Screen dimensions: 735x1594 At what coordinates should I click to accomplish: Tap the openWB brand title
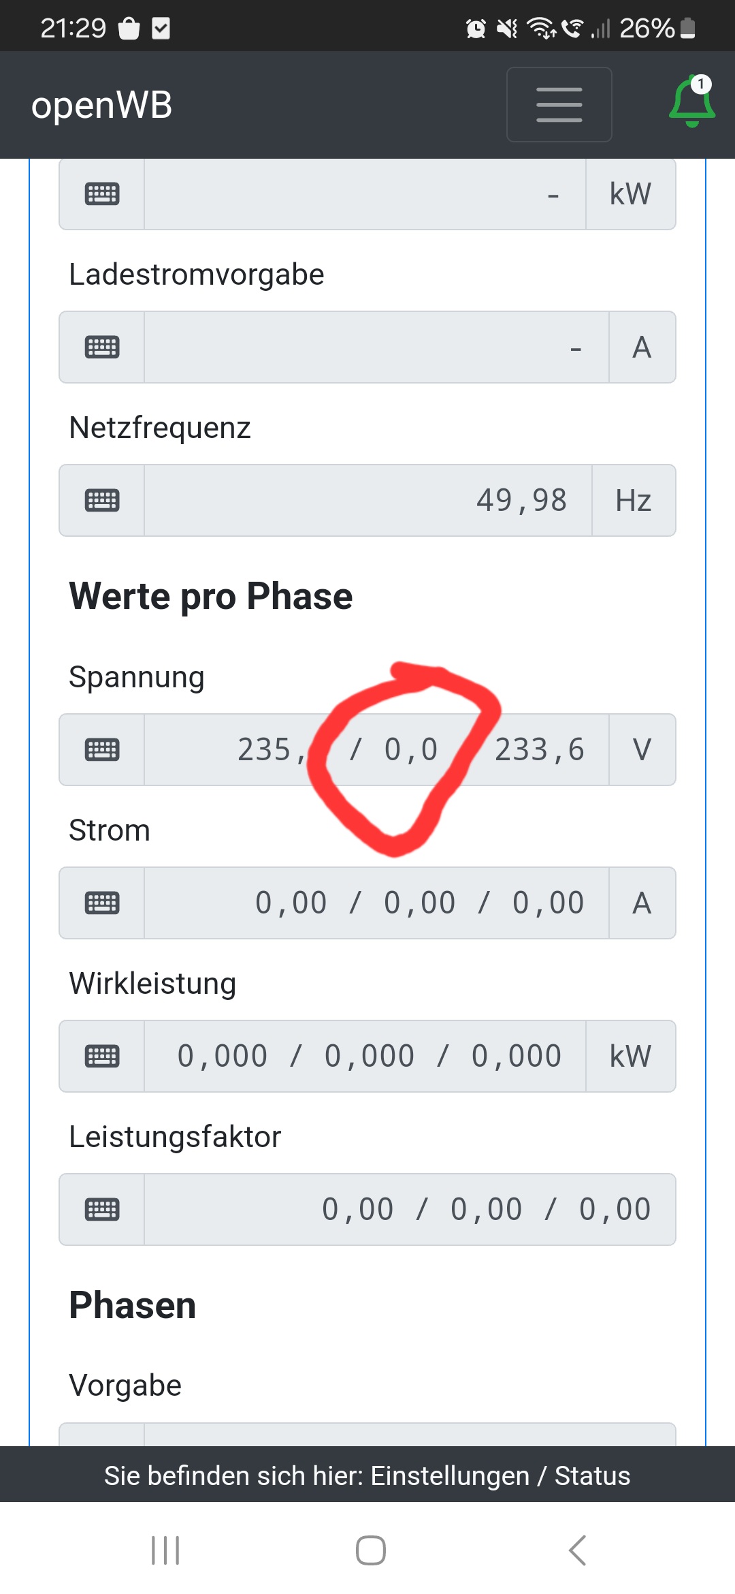pyautogui.click(x=102, y=106)
